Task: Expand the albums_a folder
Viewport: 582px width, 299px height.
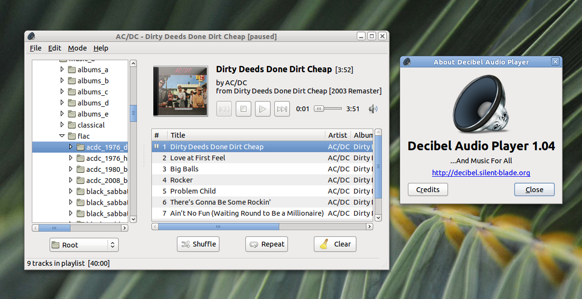Action: click(62, 69)
